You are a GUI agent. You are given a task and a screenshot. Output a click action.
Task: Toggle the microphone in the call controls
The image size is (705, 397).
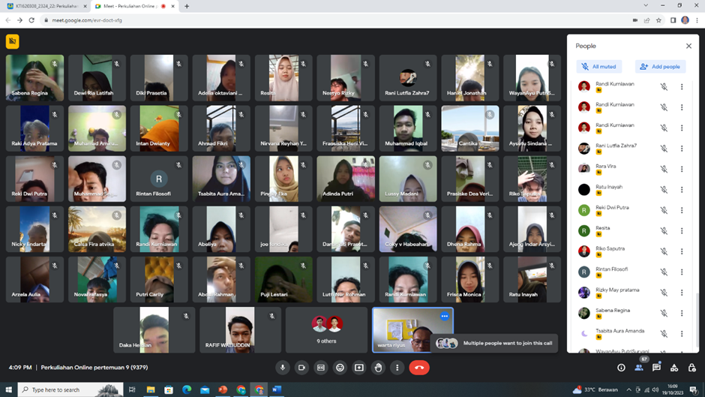(x=283, y=368)
